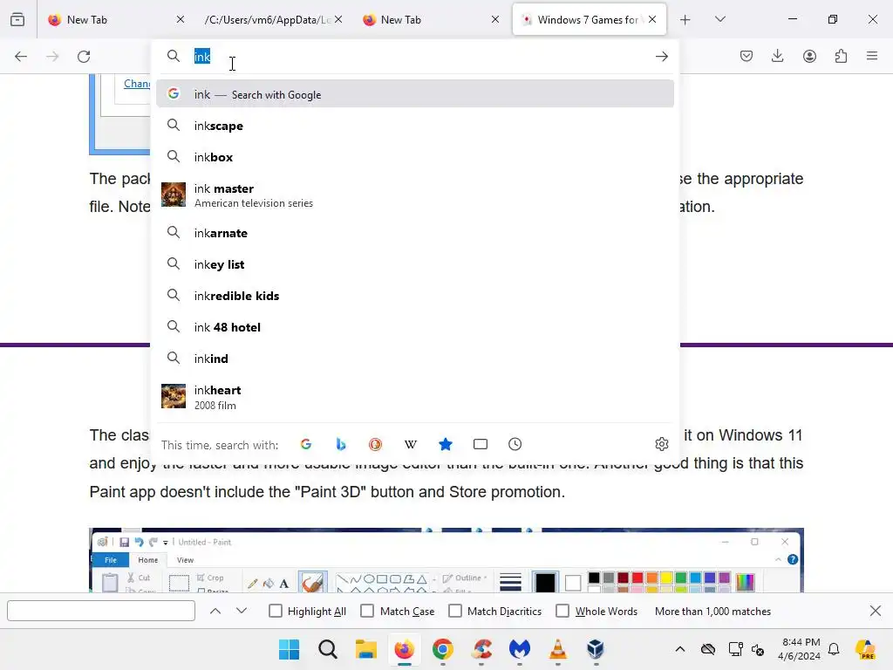The height and width of the screenshot is (670, 893).
Task: Open the Downloads panel icon
Action: click(x=777, y=56)
